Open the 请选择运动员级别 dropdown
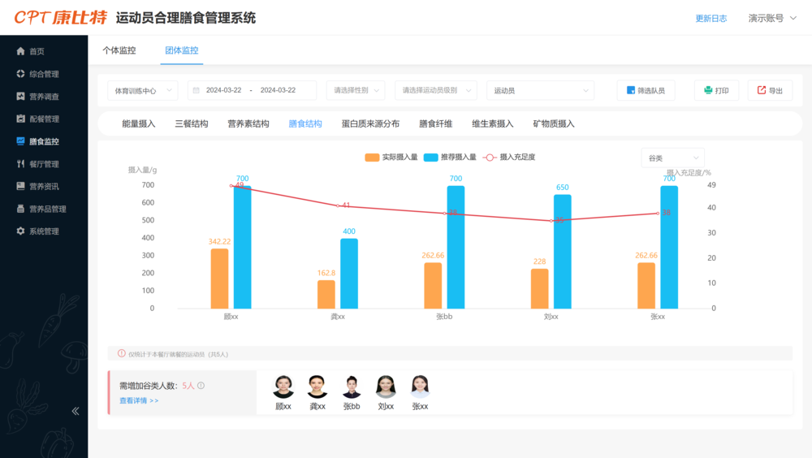The height and width of the screenshot is (458, 812). (x=436, y=90)
